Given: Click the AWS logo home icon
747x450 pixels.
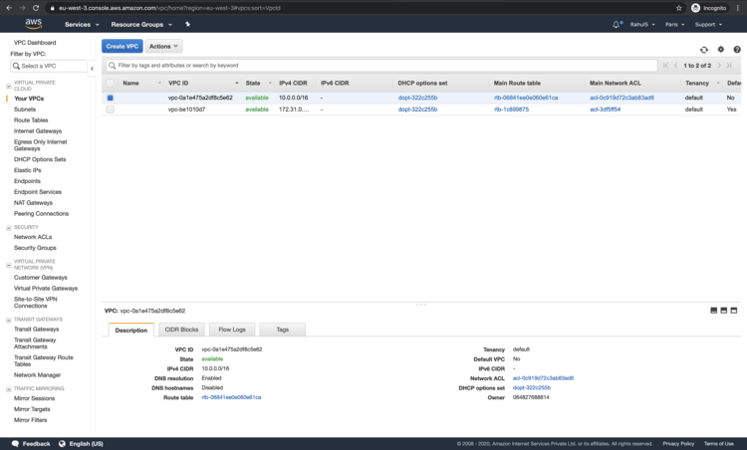Looking at the screenshot, I should click(x=33, y=23).
